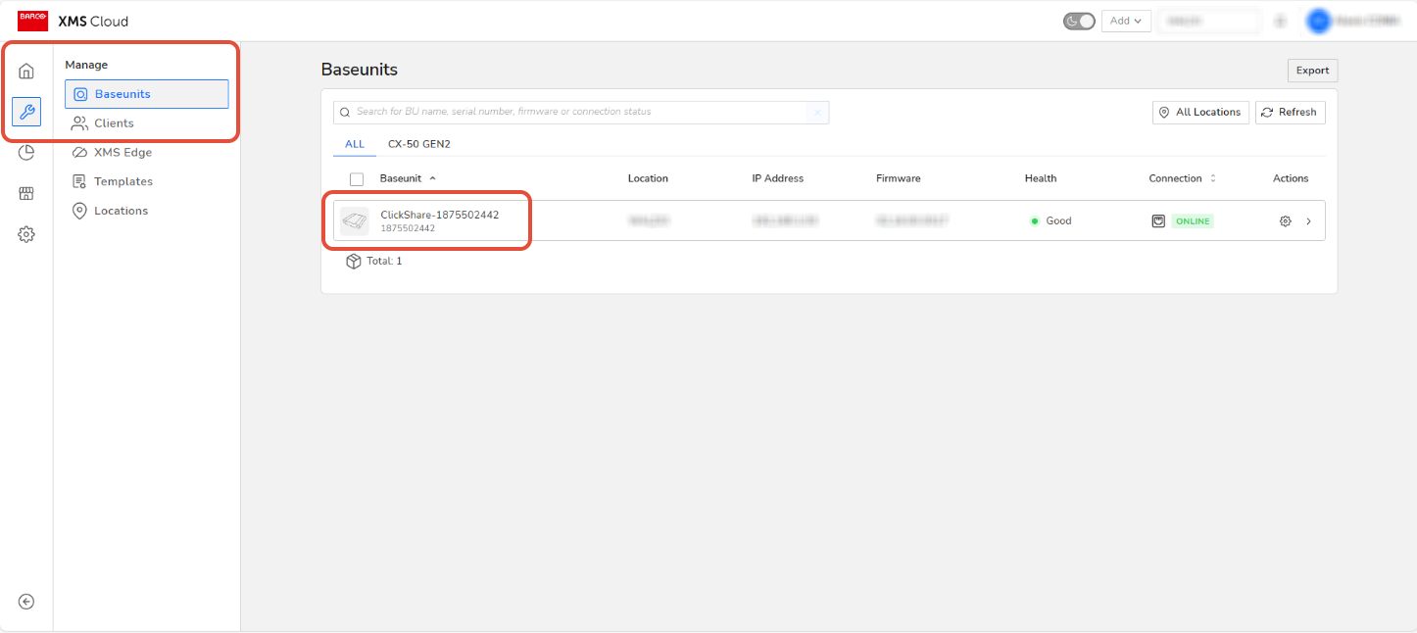Viewport: 1417px width, 633px height.
Task: Click the serial number 1875502442 subtext
Action: coord(408,228)
